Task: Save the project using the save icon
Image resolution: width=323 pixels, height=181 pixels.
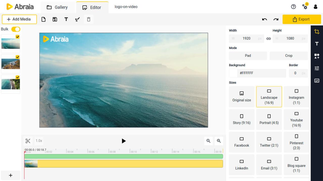Action: (55, 19)
